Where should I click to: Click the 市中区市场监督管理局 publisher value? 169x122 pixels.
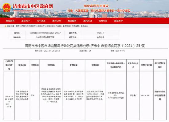45,37
